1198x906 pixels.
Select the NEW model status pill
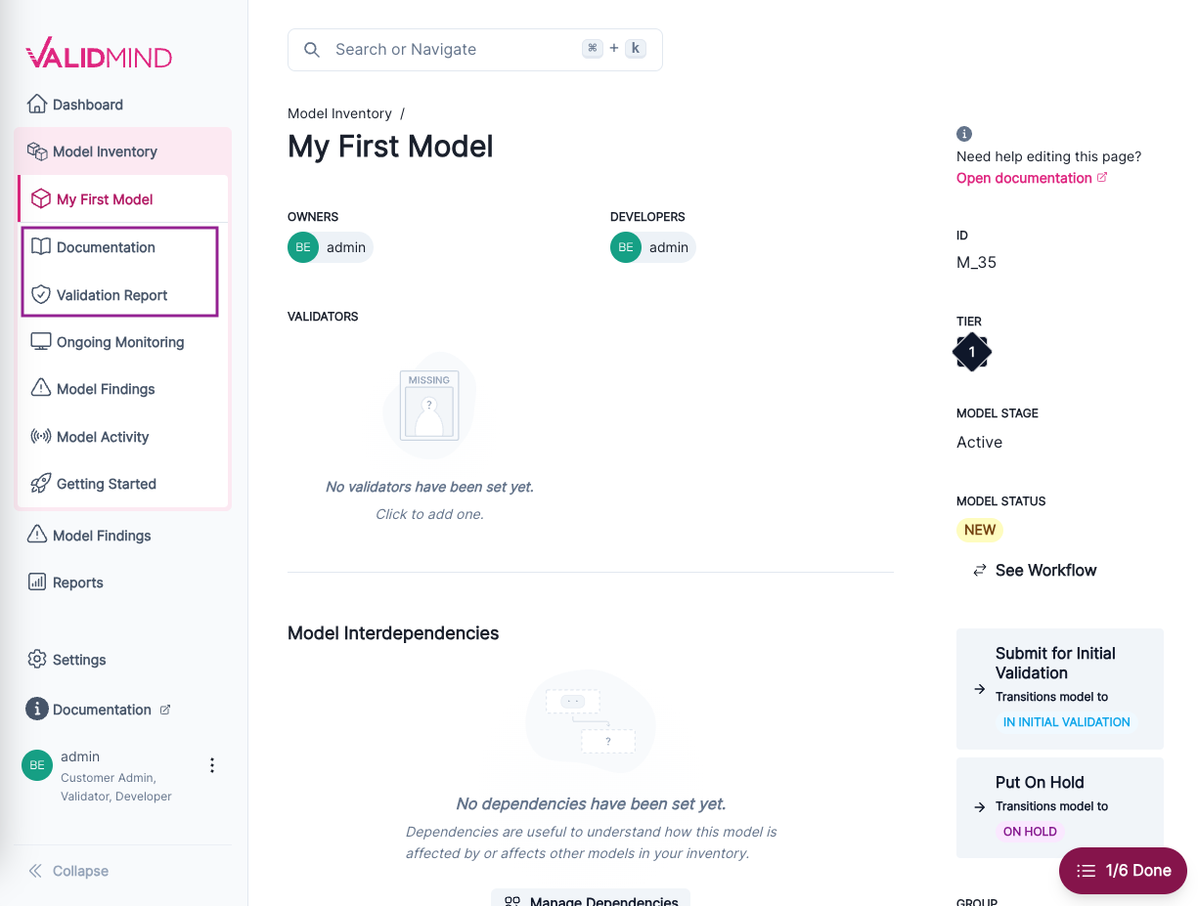(x=979, y=530)
